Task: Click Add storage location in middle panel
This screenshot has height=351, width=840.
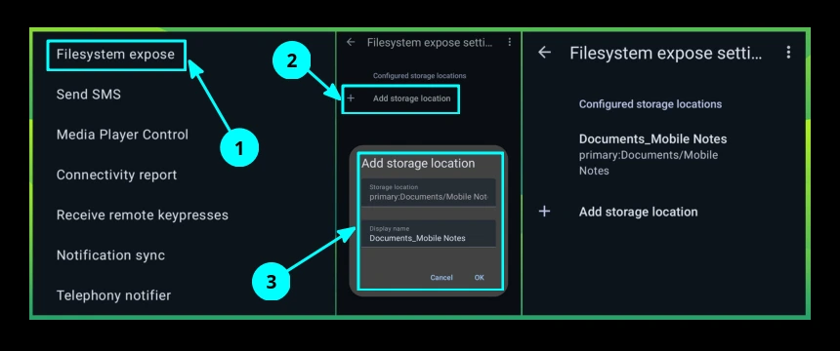Action: pyautogui.click(x=412, y=98)
